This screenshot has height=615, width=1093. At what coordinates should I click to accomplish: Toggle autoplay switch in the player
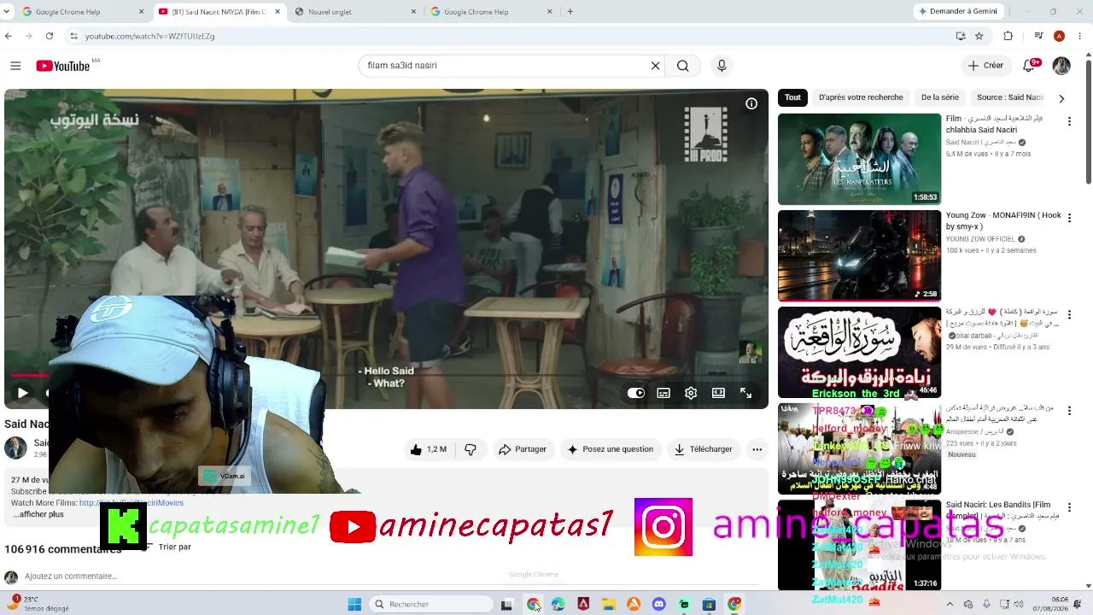click(636, 393)
